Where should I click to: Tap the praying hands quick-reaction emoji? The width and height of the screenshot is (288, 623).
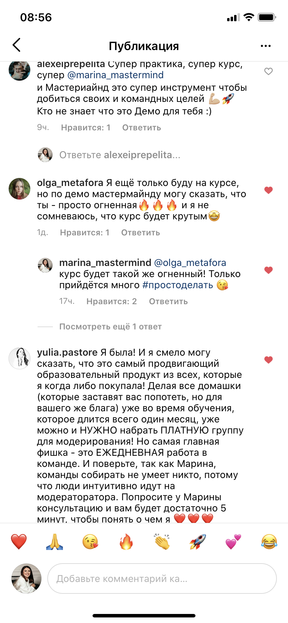click(x=55, y=542)
